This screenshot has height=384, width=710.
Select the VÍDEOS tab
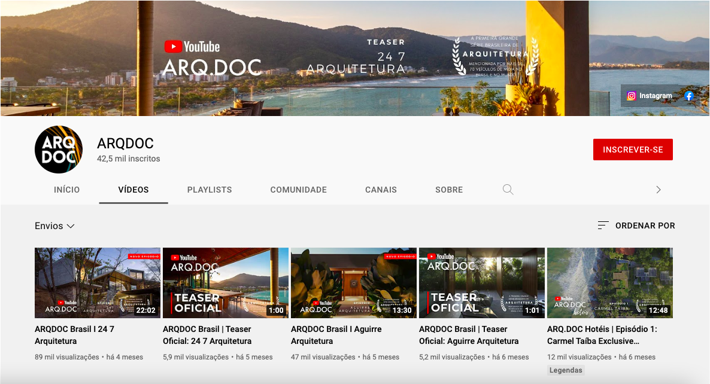[133, 190]
